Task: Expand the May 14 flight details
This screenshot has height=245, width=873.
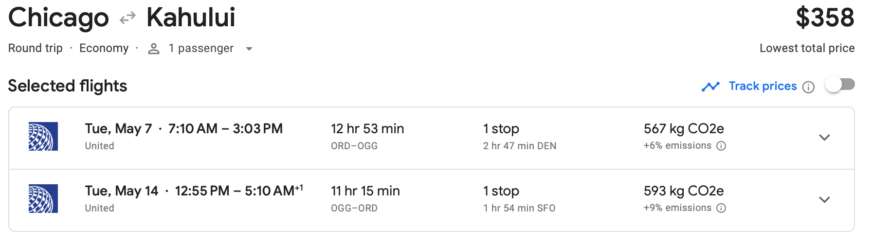Action: (x=824, y=200)
